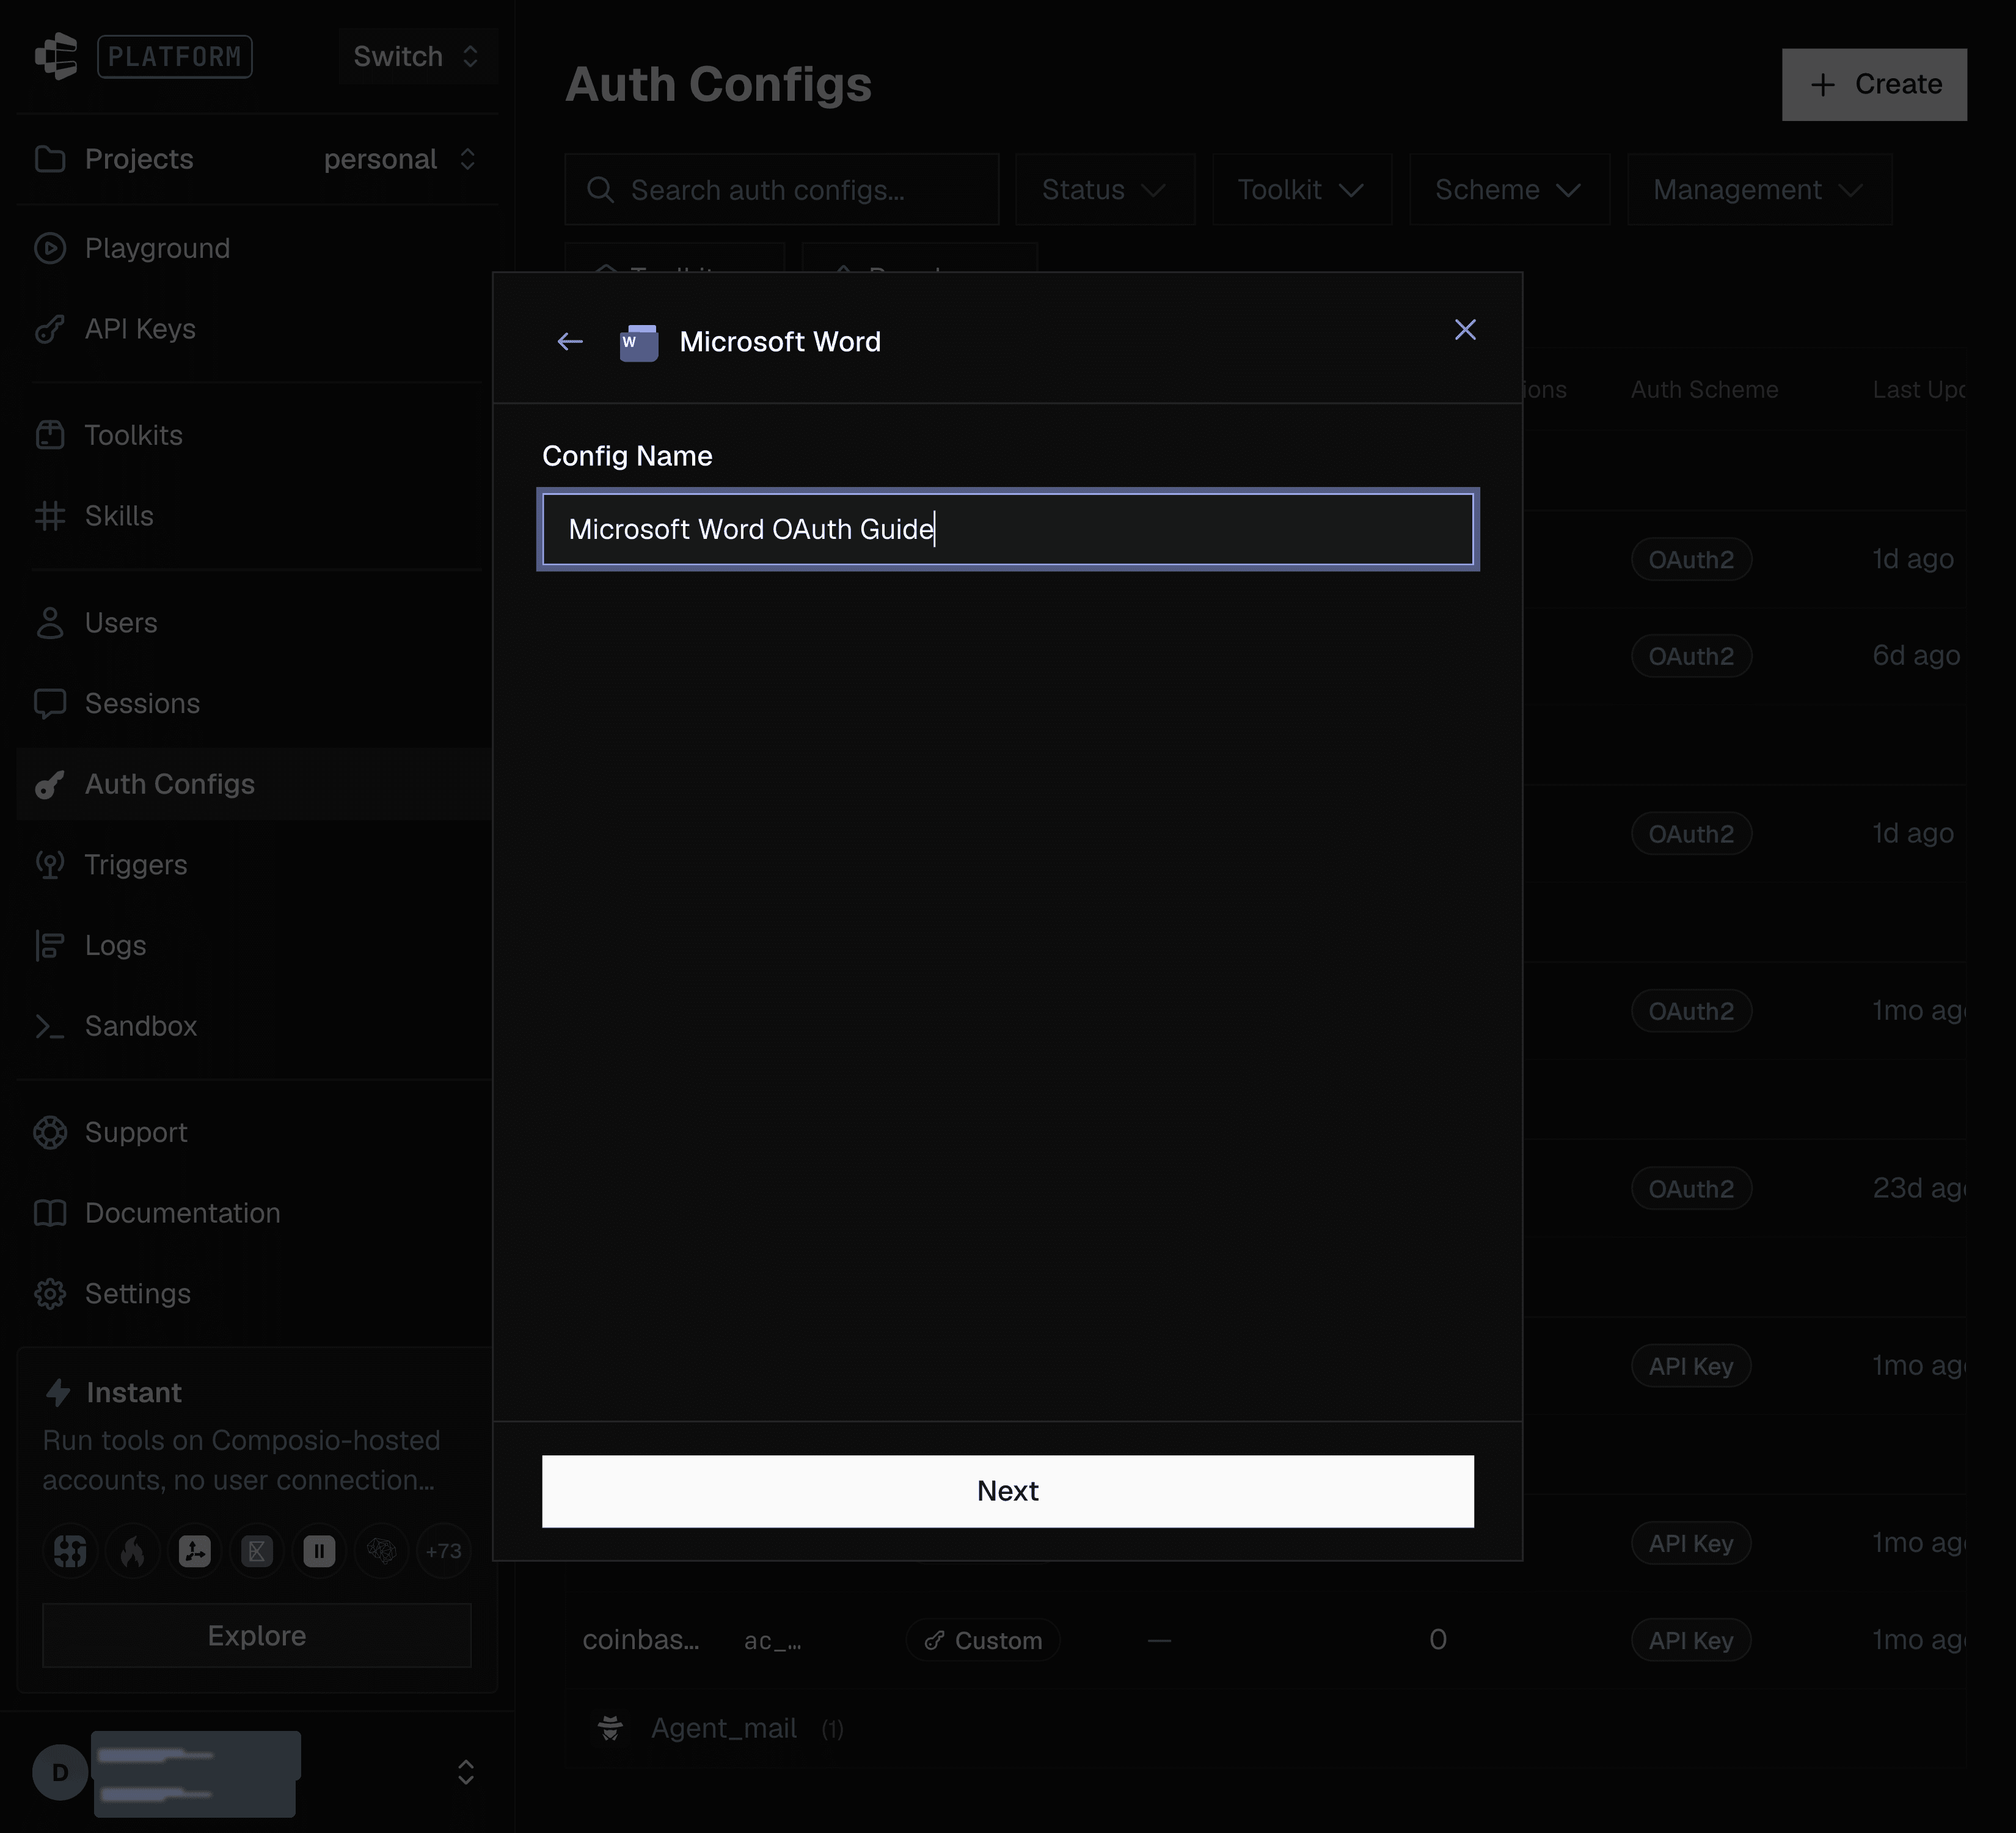Viewport: 2016px width, 1833px height.
Task: Click the Sessions chat icon
Action: (50, 704)
